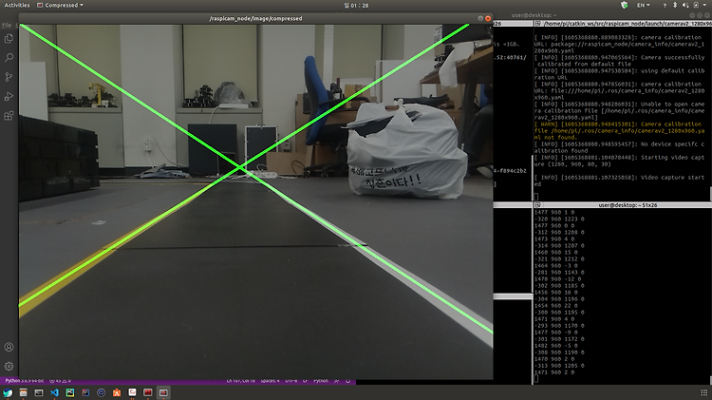The height and width of the screenshot is (400, 712).
Task: Click the feedback icon in status bar
Action: 337,381
